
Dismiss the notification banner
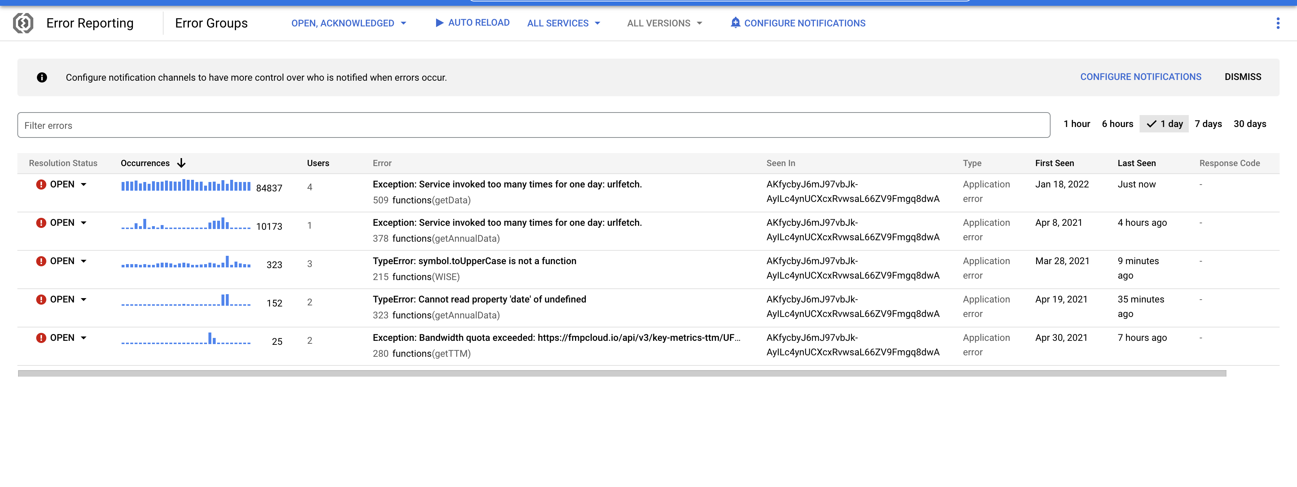pos(1243,77)
